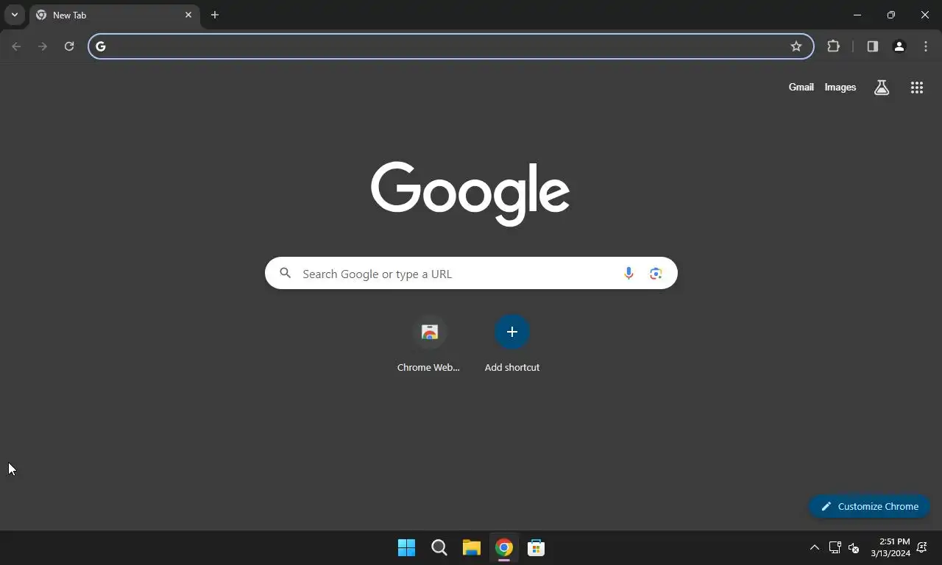Viewport: 942px width, 565px height.
Task: Open Windows taskbar Search
Action: [x=439, y=547]
